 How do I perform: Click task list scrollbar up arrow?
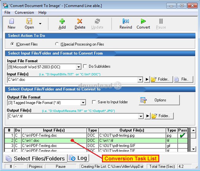pos(193,130)
